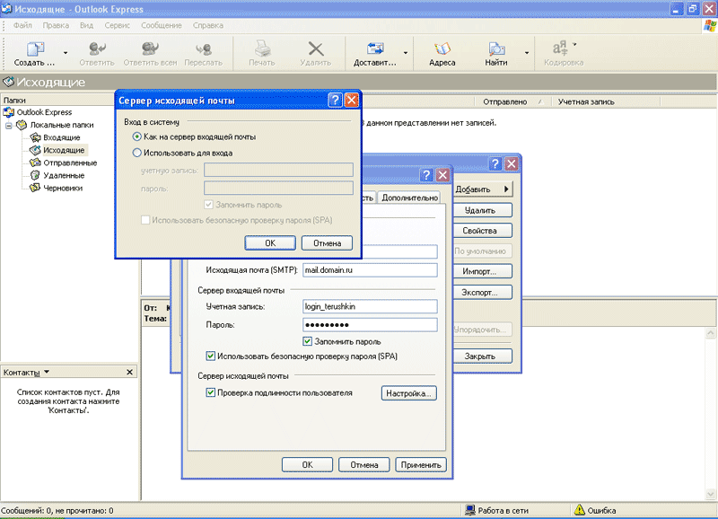Viewport: 718px width, 519px height.
Task: Open the Find dropdown arrow
Action: 527,53
